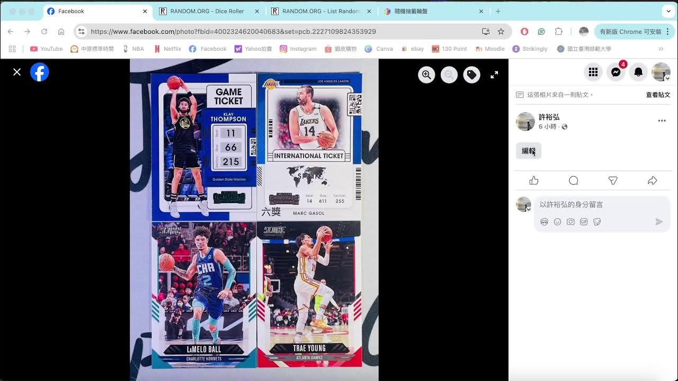This screenshot has height=381, width=678.
Task: Open the Canva bookmark
Action: pyautogui.click(x=379, y=49)
